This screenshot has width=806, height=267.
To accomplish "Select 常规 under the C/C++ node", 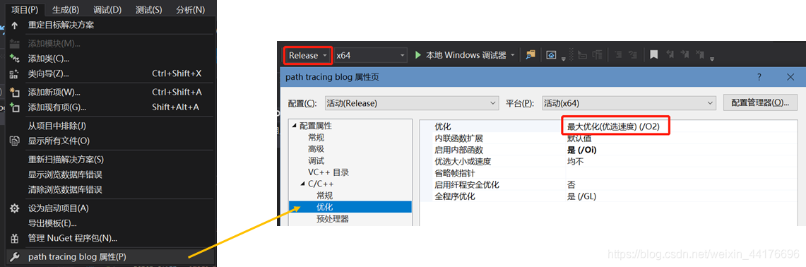I will pos(324,196).
